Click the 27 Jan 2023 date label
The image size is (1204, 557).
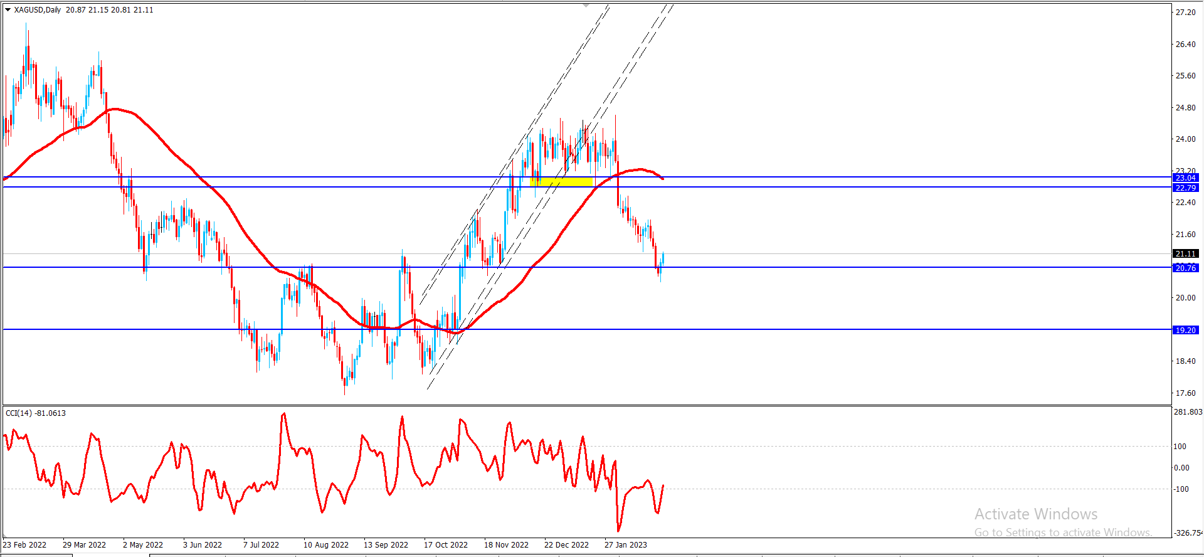tap(625, 545)
